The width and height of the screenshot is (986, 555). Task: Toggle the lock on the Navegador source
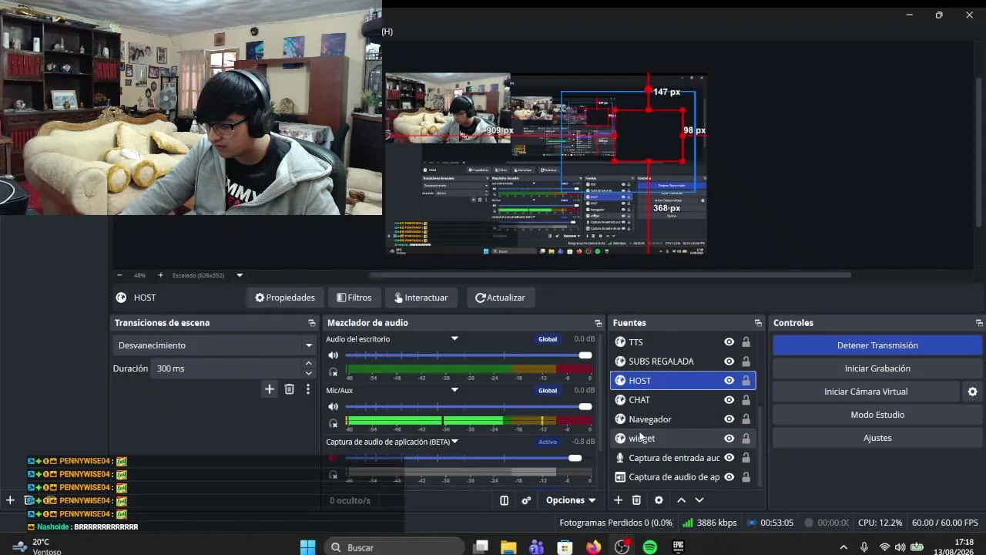(746, 419)
